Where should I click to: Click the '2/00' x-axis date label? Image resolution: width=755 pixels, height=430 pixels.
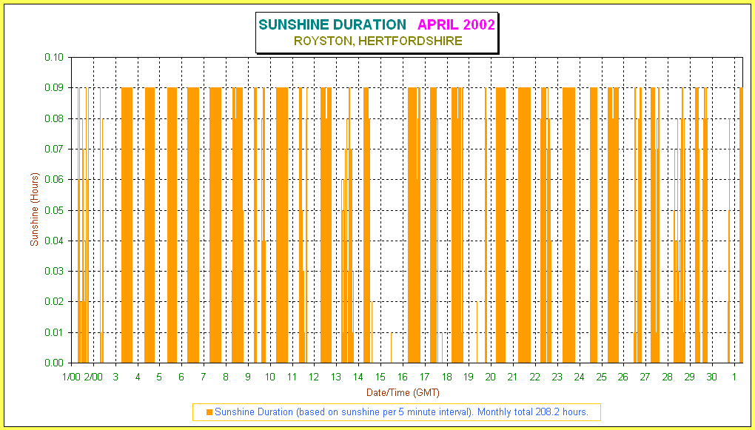click(93, 377)
